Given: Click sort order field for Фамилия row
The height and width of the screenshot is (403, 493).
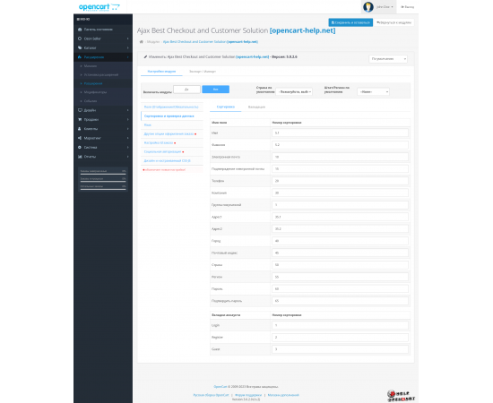Looking at the screenshot, I should (x=341, y=145).
